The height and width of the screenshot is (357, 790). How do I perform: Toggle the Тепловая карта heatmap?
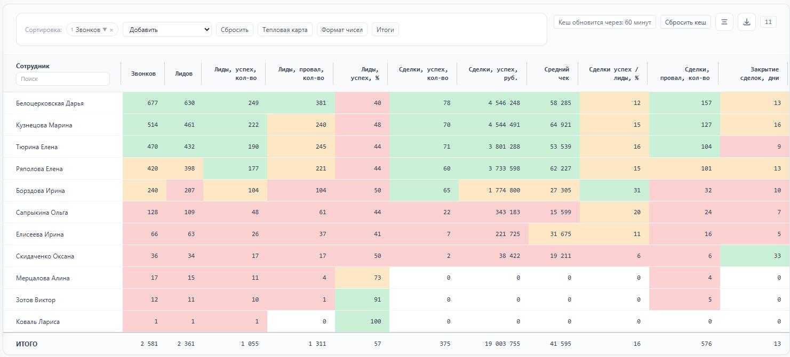pos(285,30)
